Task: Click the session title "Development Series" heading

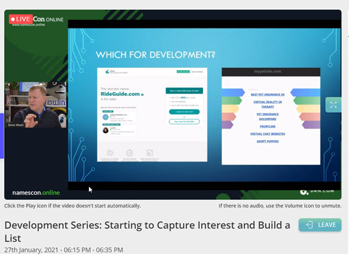Action: click(147, 232)
